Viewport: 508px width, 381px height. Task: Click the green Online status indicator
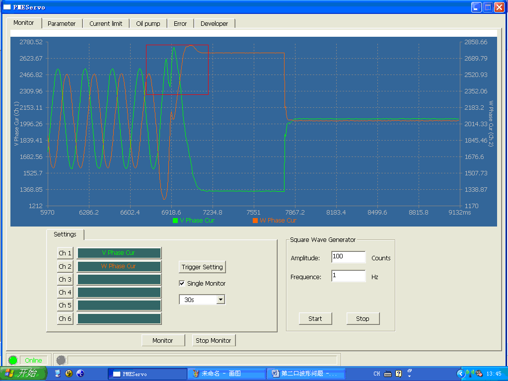13,360
